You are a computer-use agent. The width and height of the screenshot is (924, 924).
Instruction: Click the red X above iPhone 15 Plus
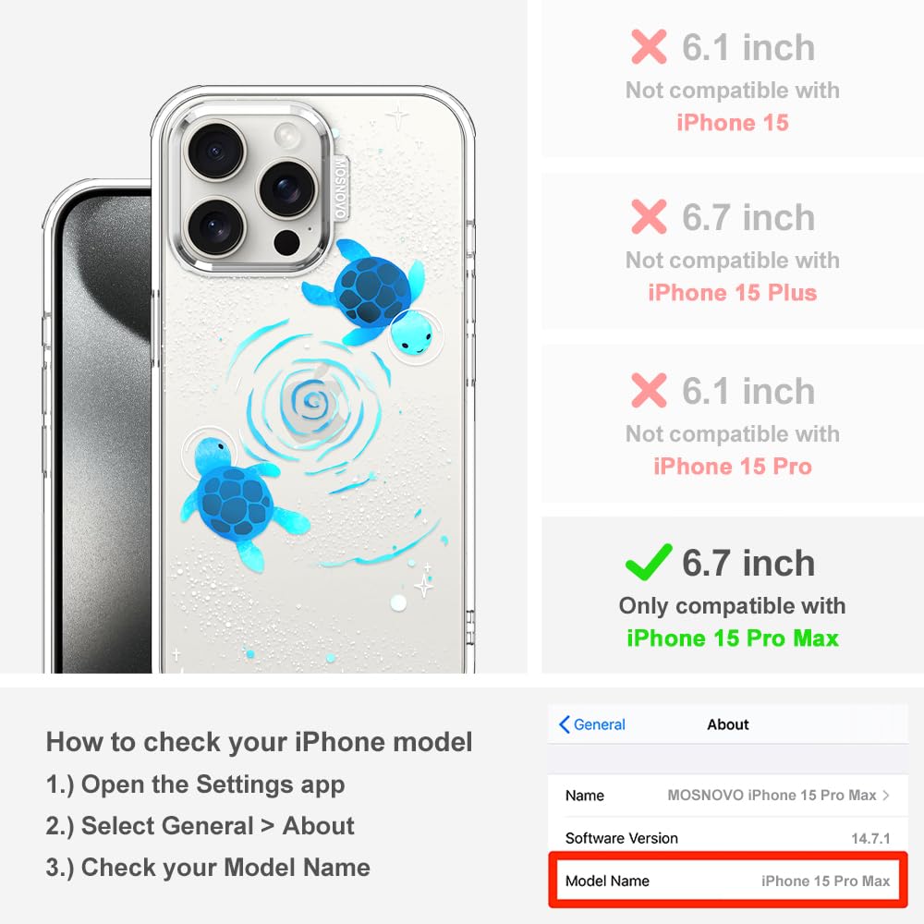649,216
